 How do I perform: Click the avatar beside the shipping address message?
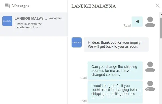click(150, 67)
